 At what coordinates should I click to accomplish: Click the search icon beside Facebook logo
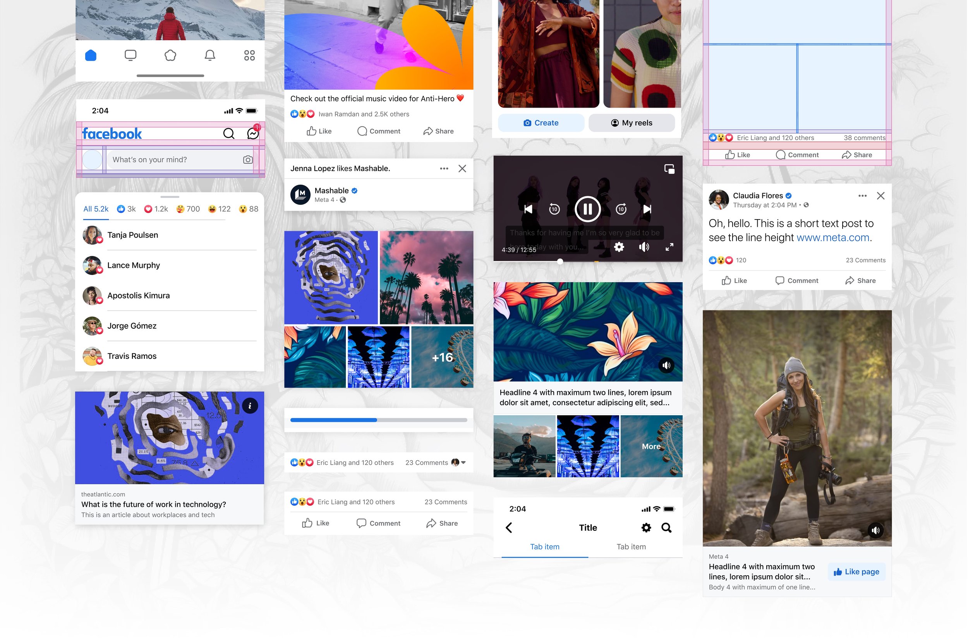pos(228,133)
